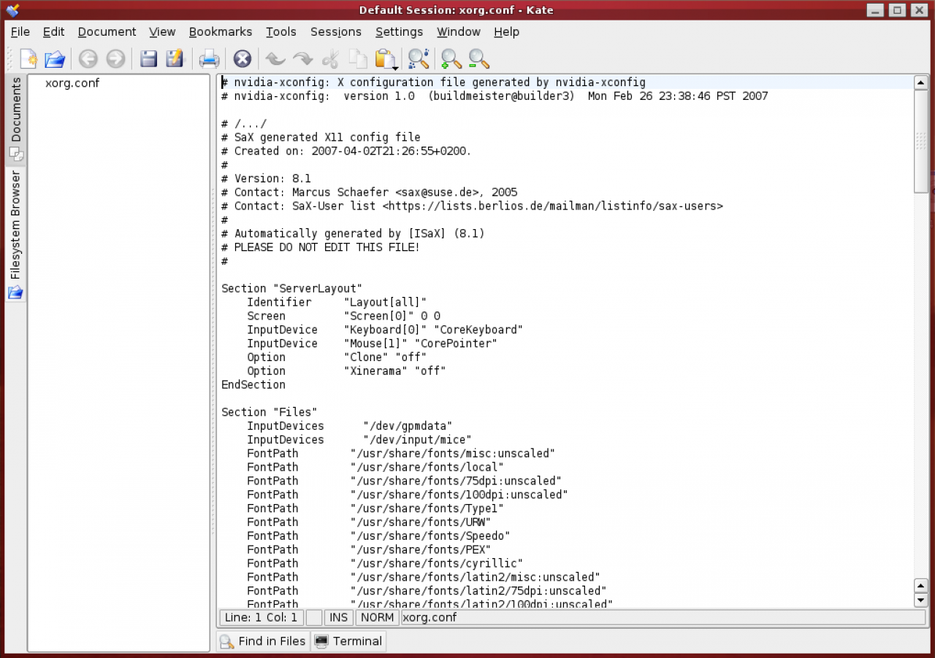This screenshot has width=935, height=658.
Task: Open the Filesystem Browser sidebar tab
Action: [x=15, y=233]
